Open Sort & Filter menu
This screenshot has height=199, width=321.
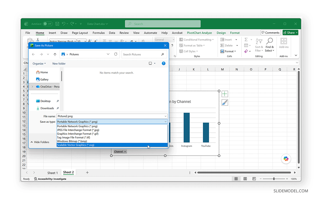[x=259, y=45]
